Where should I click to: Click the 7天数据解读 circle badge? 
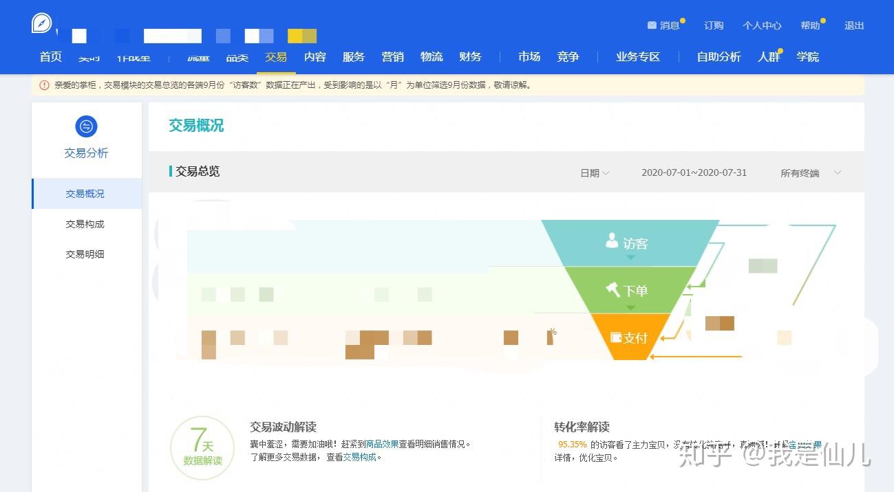202,447
